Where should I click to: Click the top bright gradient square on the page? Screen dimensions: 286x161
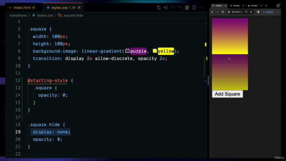point(230,36)
